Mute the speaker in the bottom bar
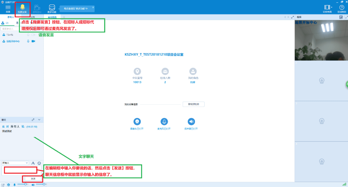Screen dimensions: 348x187 (x=33, y=185)
